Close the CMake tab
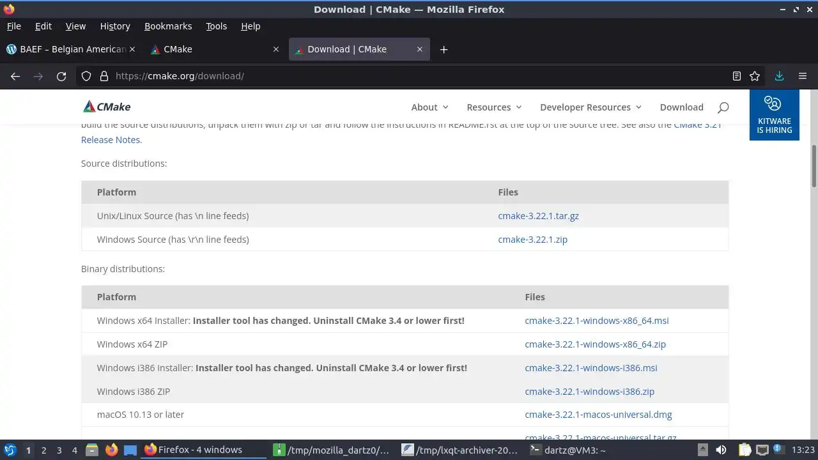Viewport: 818px width, 460px height. point(276,49)
